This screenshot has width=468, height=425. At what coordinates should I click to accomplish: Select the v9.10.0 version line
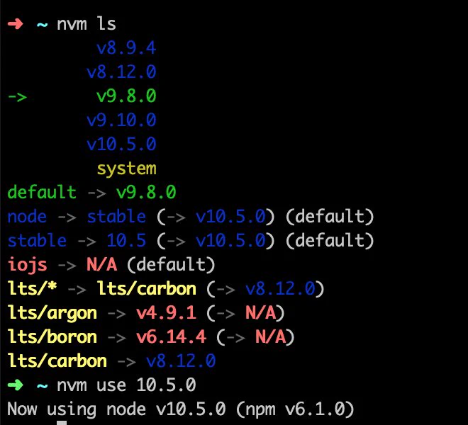point(121,120)
